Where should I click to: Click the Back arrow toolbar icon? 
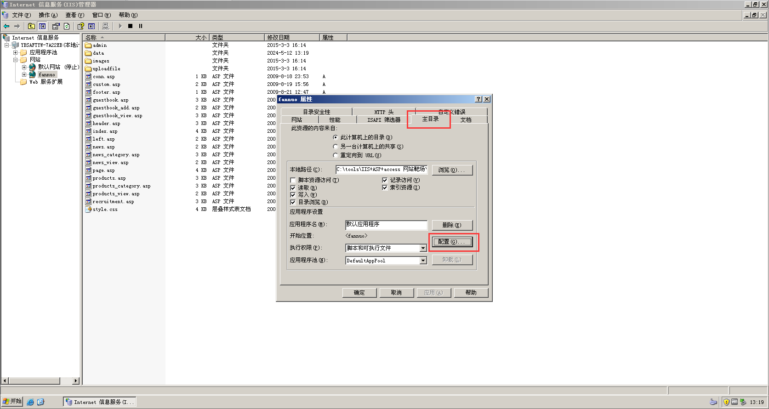6,26
